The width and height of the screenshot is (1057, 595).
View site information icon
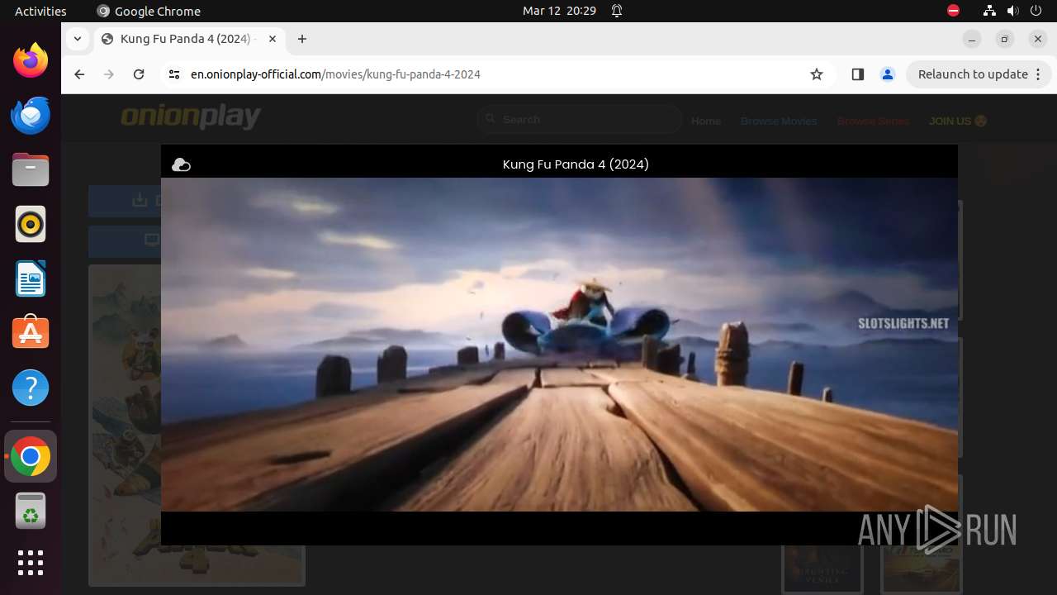pos(173,74)
